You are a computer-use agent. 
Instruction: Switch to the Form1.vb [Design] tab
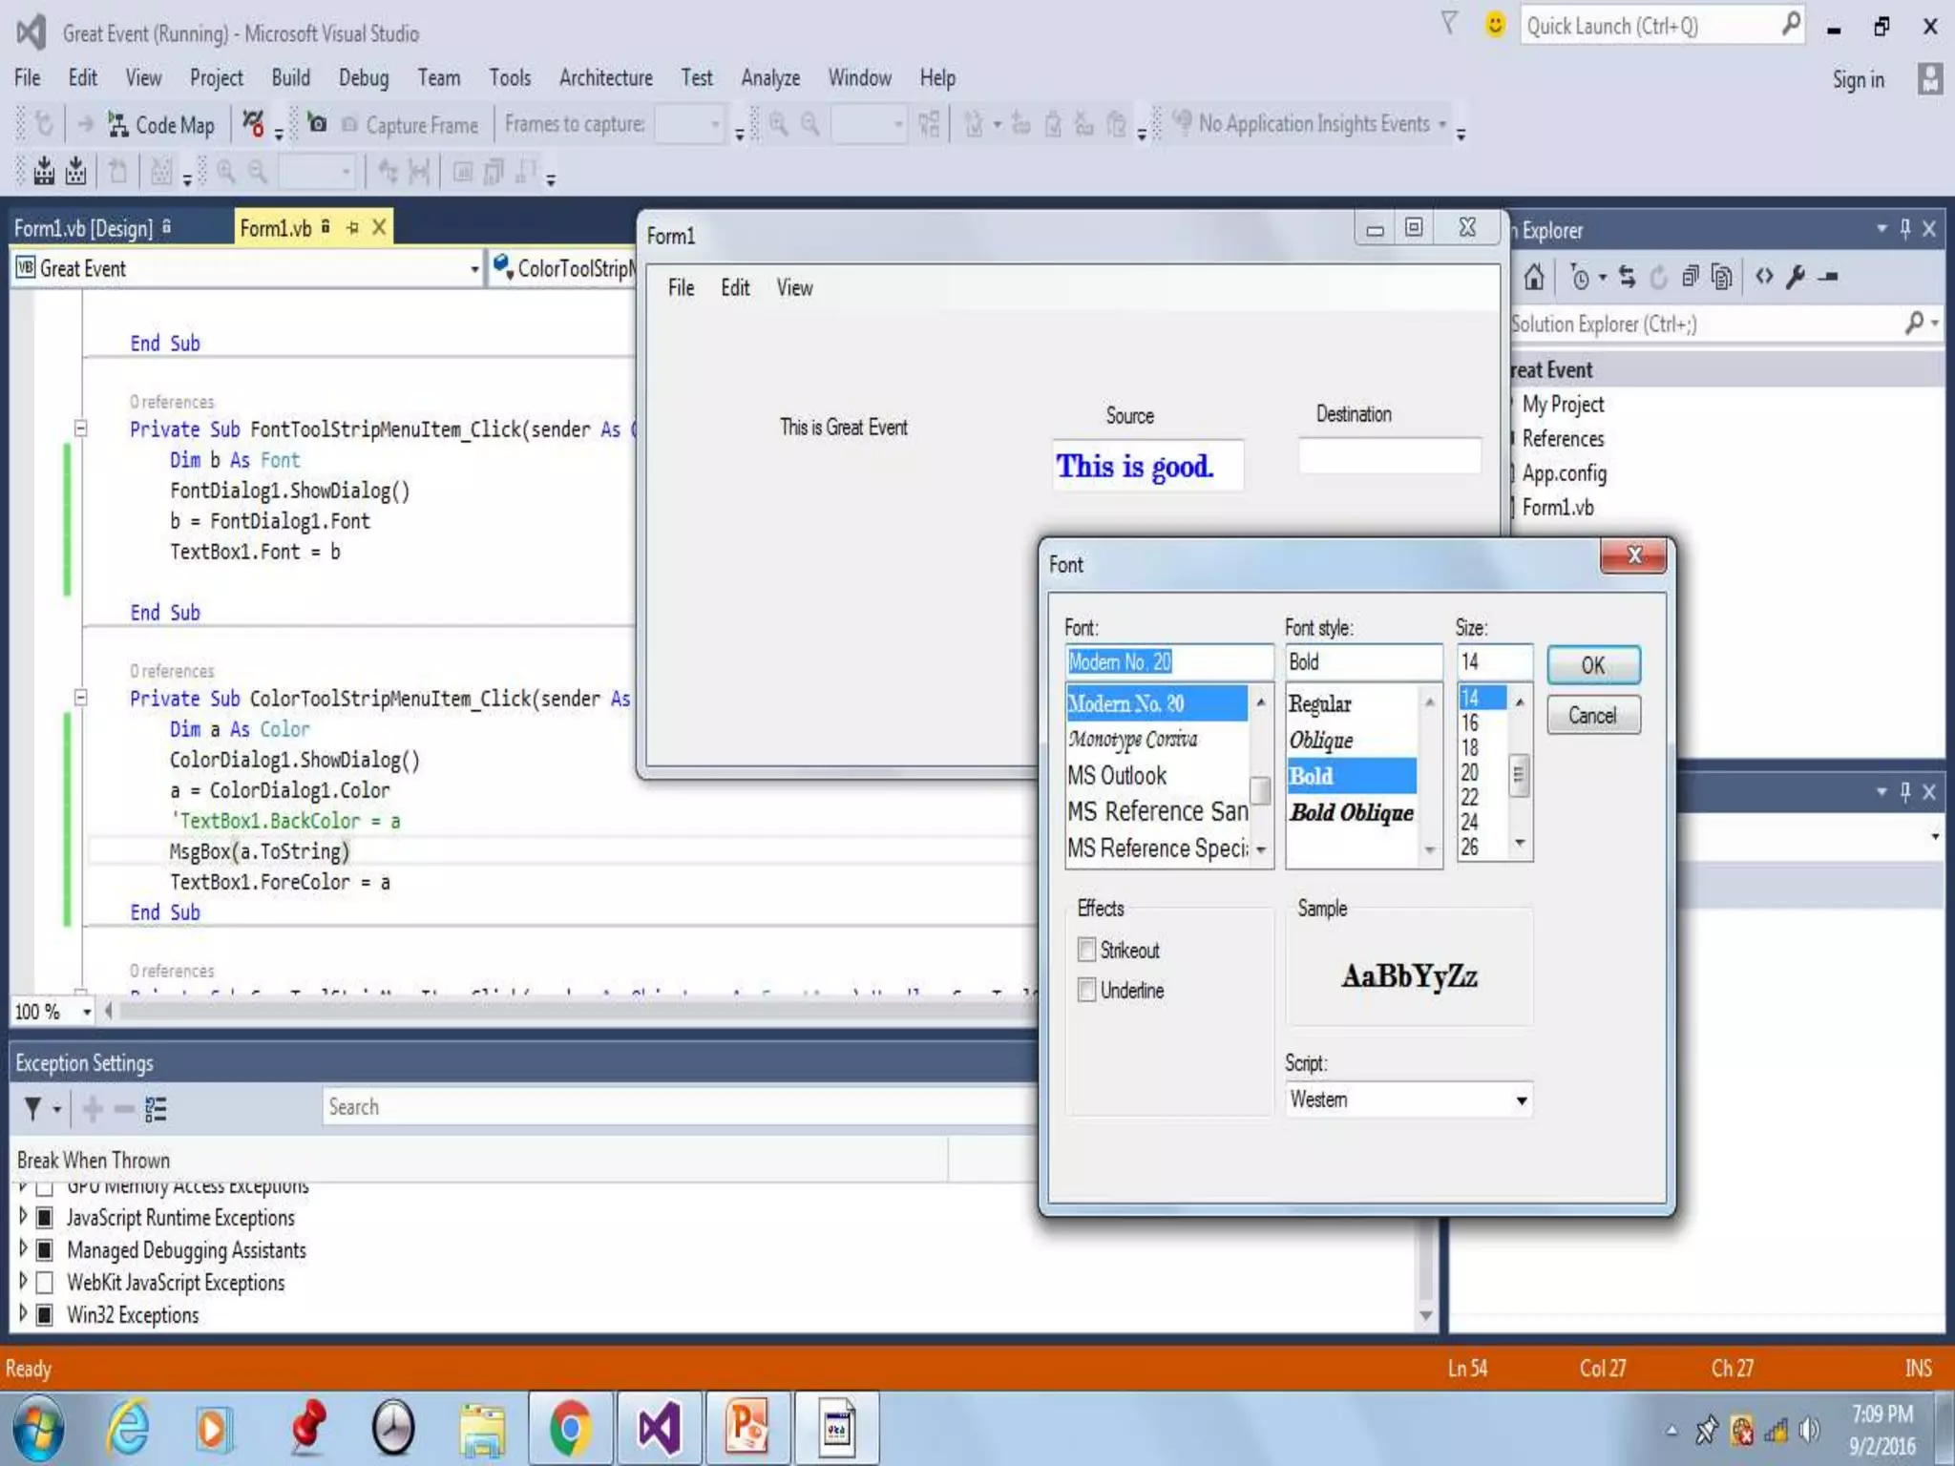click(x=84, y=229)
